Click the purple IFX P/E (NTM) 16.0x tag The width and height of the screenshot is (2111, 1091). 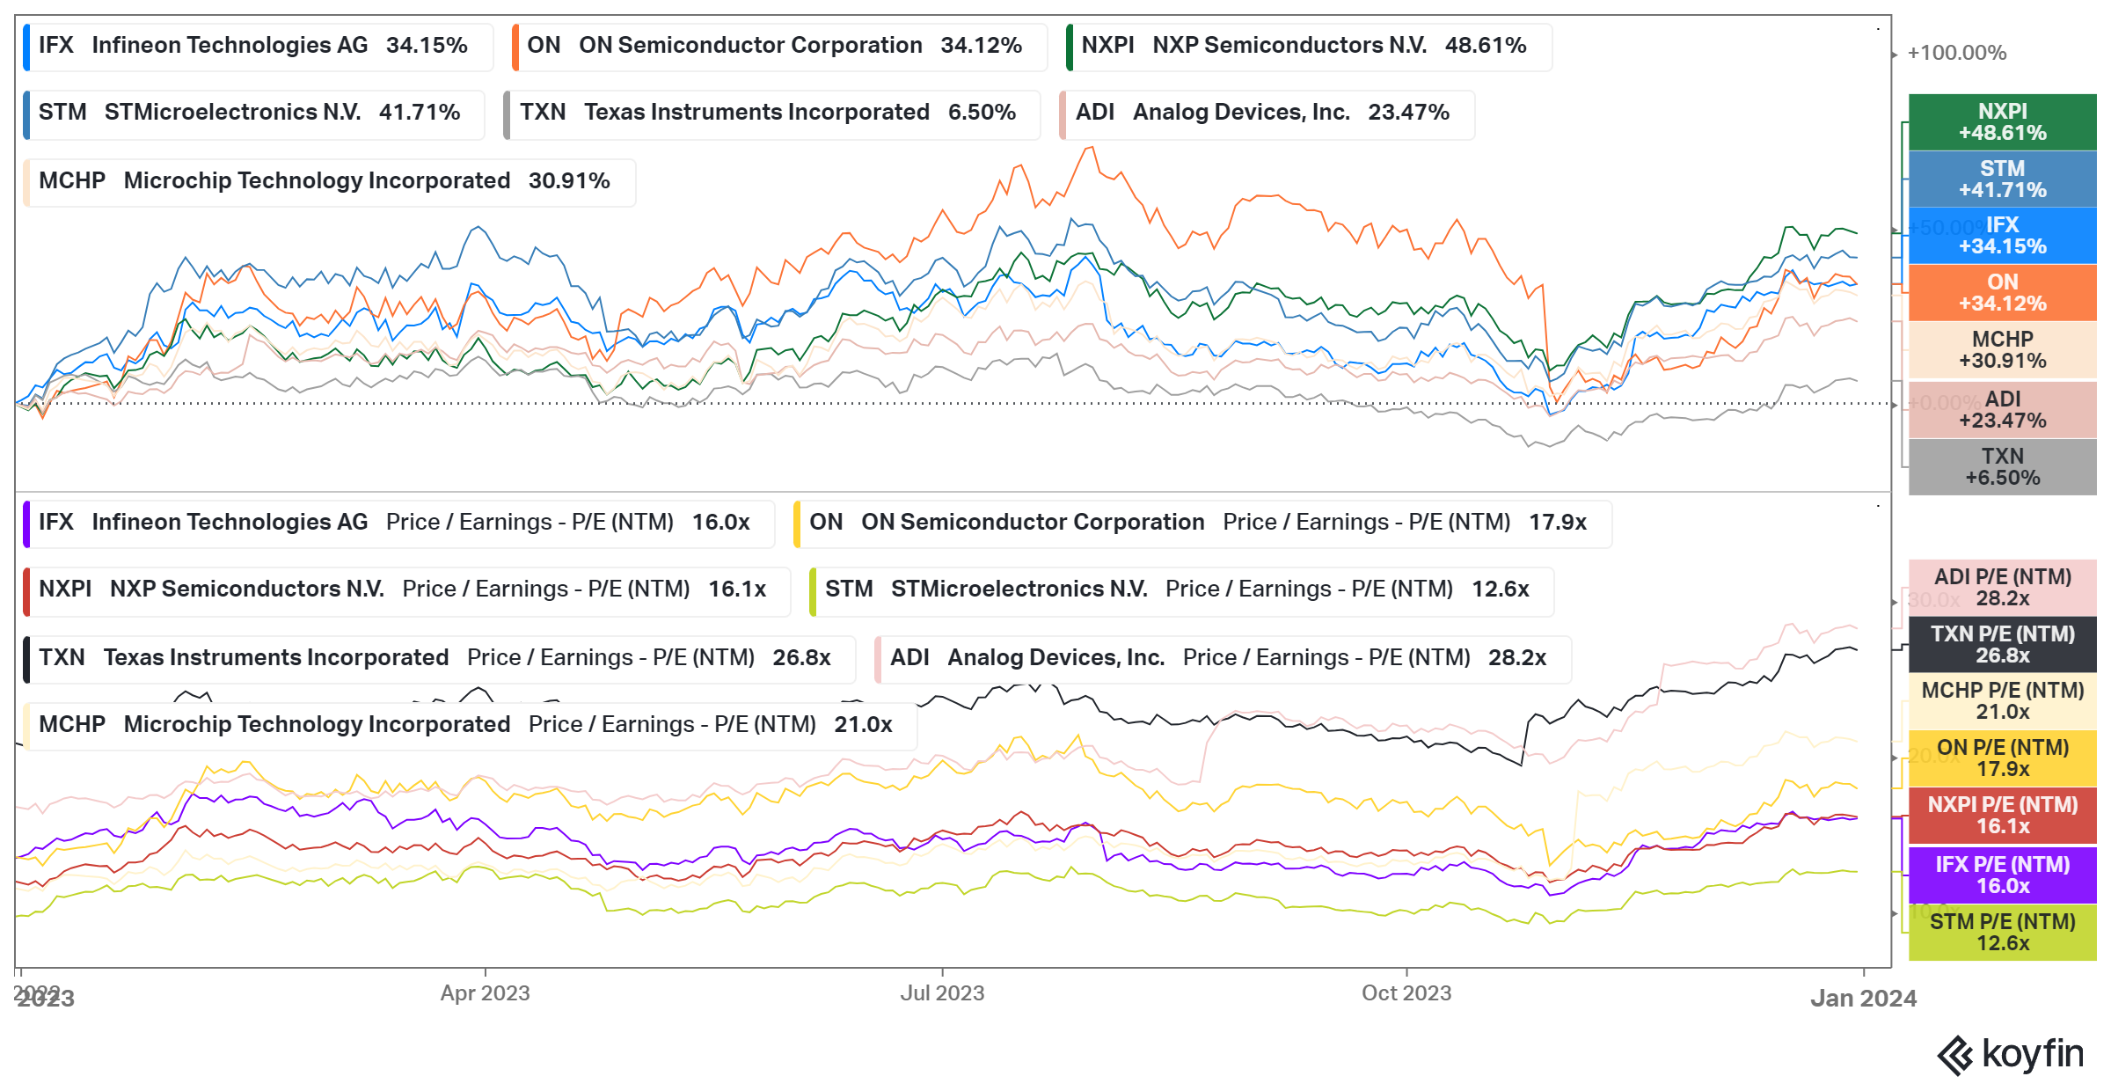pos(2002,875)
